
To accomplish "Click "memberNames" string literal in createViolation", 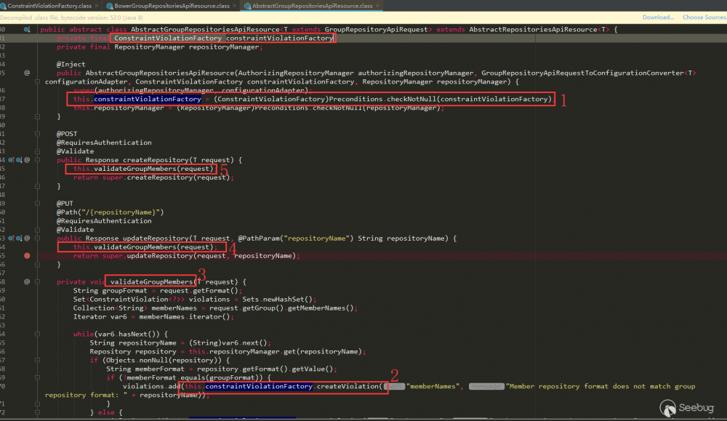I will pyautogui.click(x=433, y=386).
